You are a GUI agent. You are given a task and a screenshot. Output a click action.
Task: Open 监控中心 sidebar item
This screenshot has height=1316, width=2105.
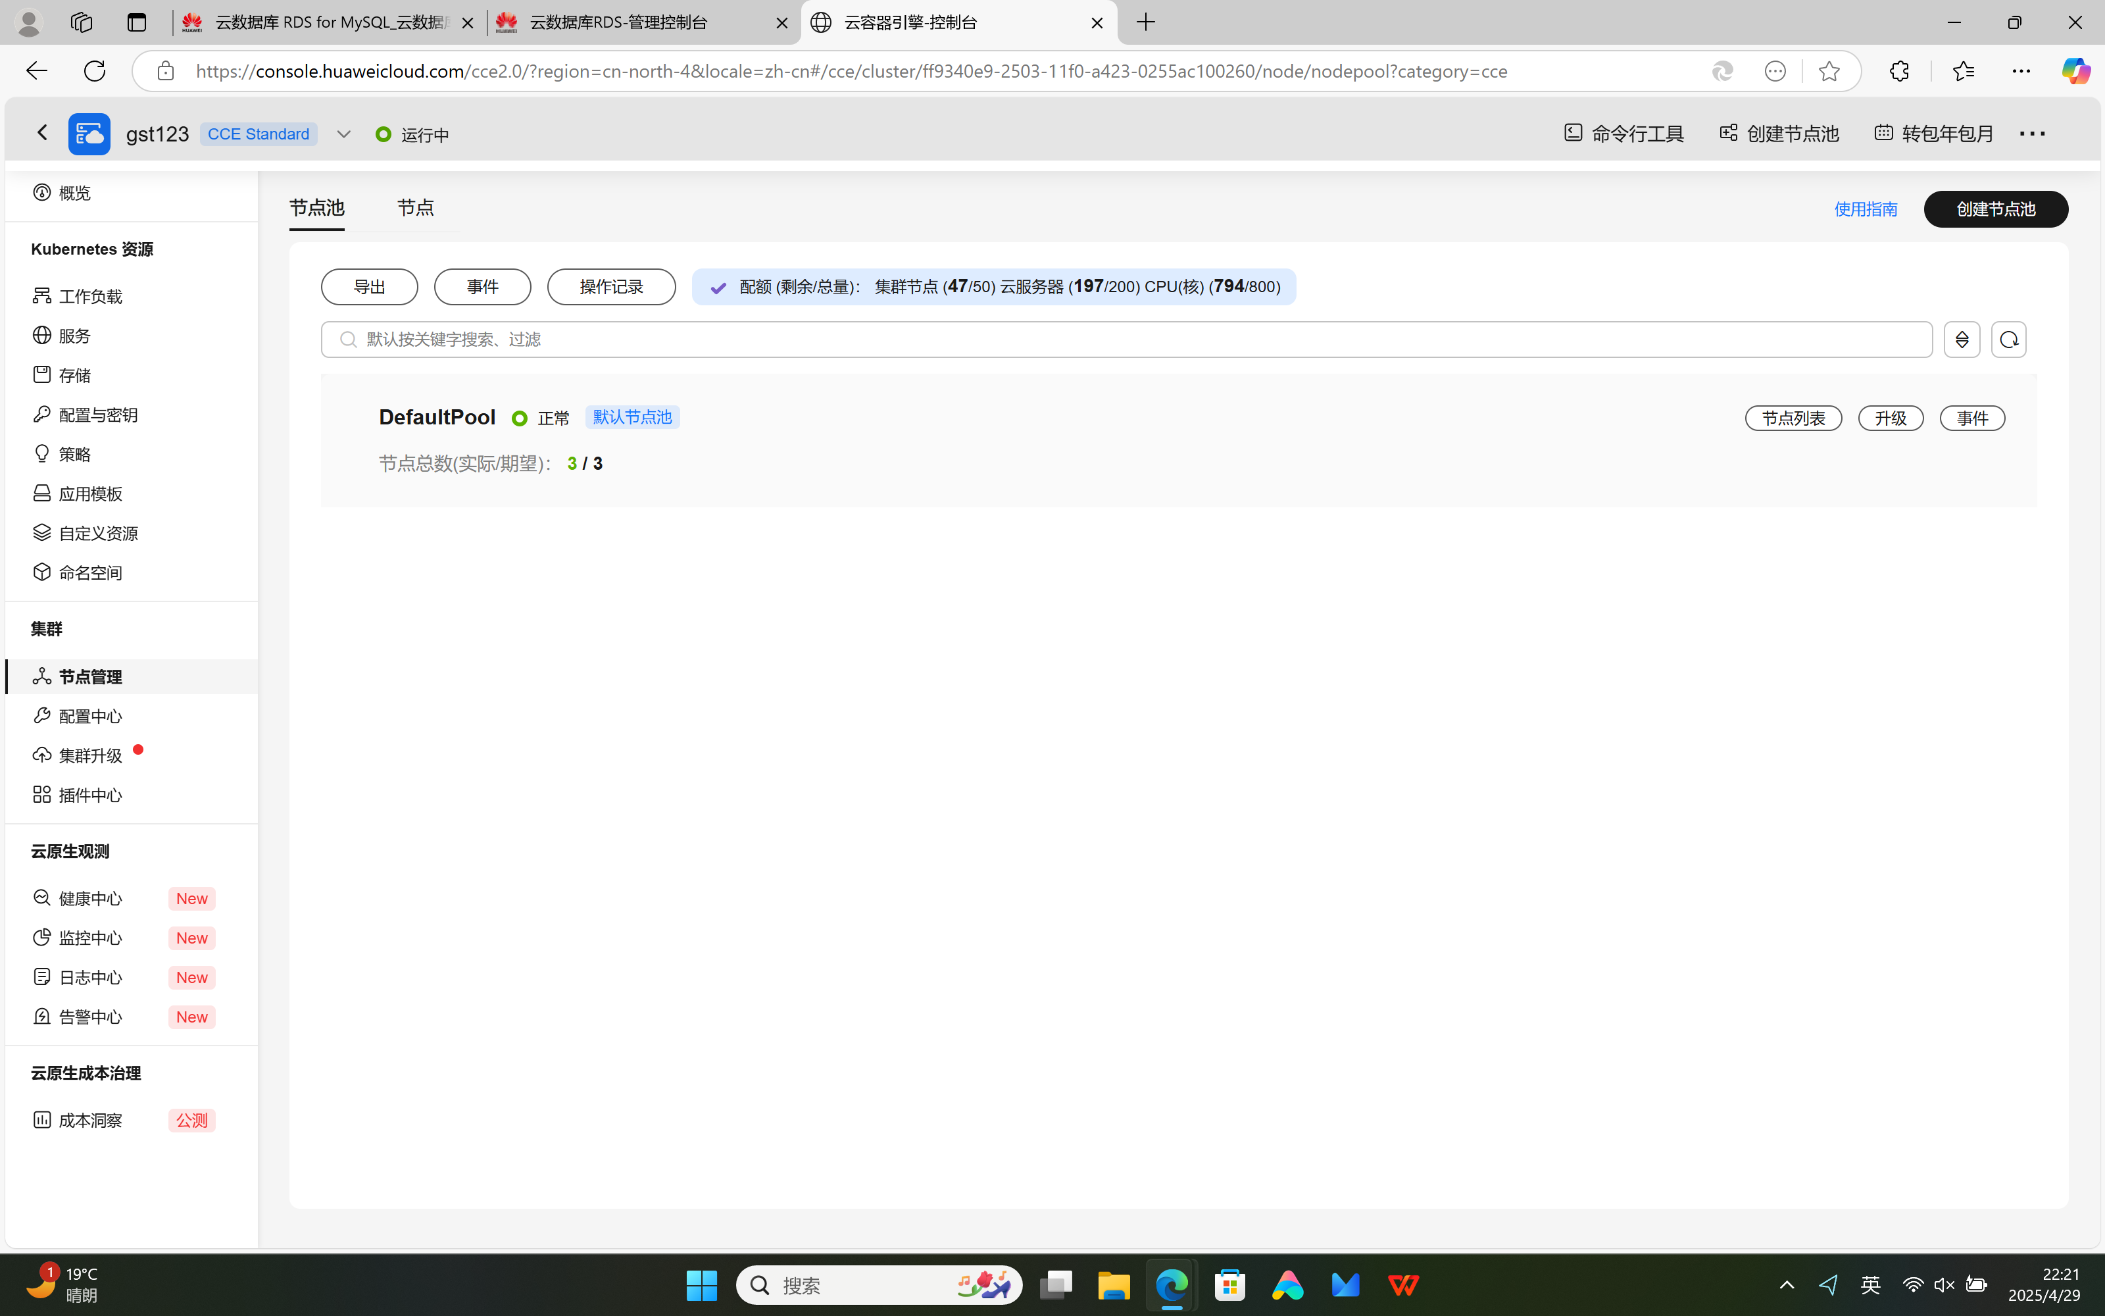[89, 938]
